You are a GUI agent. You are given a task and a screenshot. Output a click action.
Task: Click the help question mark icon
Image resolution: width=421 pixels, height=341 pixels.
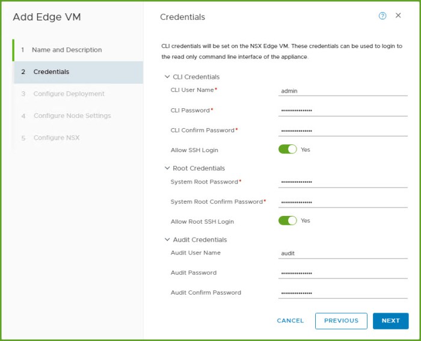[x=383, y=16]
